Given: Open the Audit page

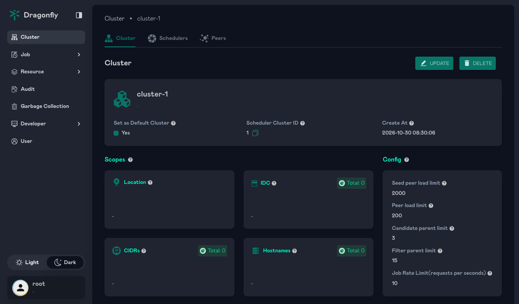Looking at the screenshot, I should click(x=46, y=89).
